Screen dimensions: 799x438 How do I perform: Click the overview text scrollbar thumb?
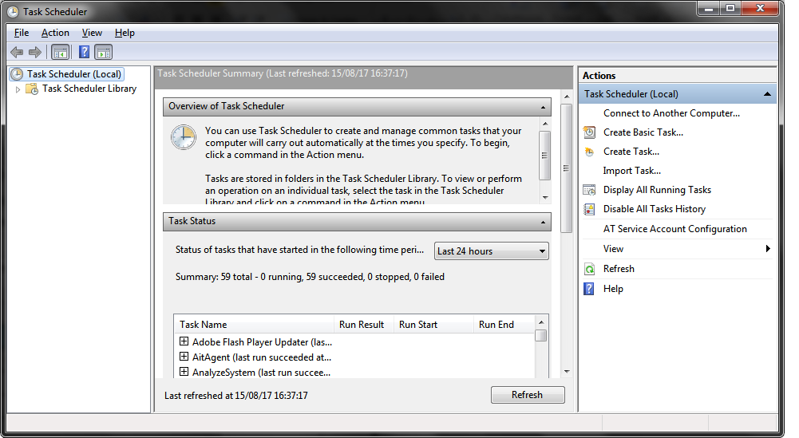(x=544, y=156)
